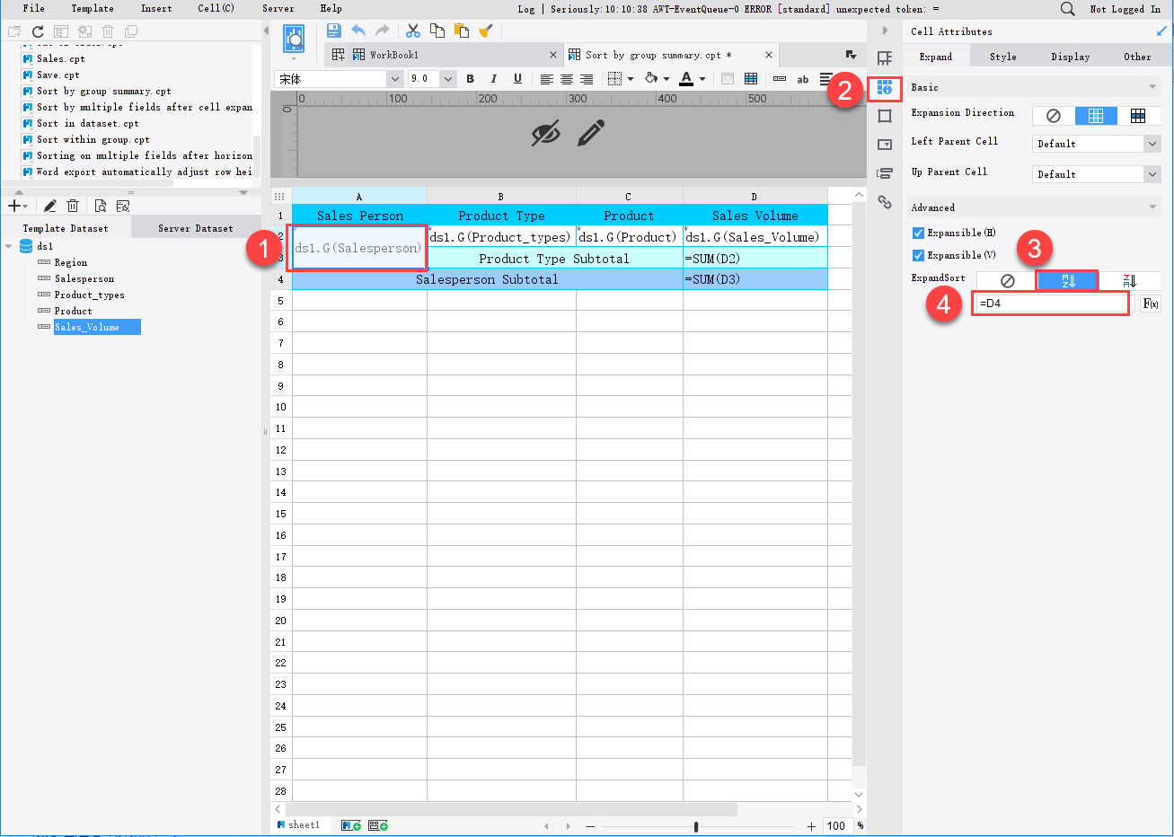
Task: Open the File menu
Action: pyautogui.click(x=34, y=8)
